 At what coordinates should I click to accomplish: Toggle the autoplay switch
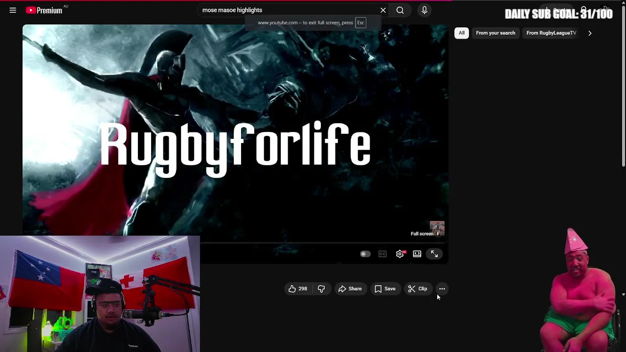tap(365, 254)
